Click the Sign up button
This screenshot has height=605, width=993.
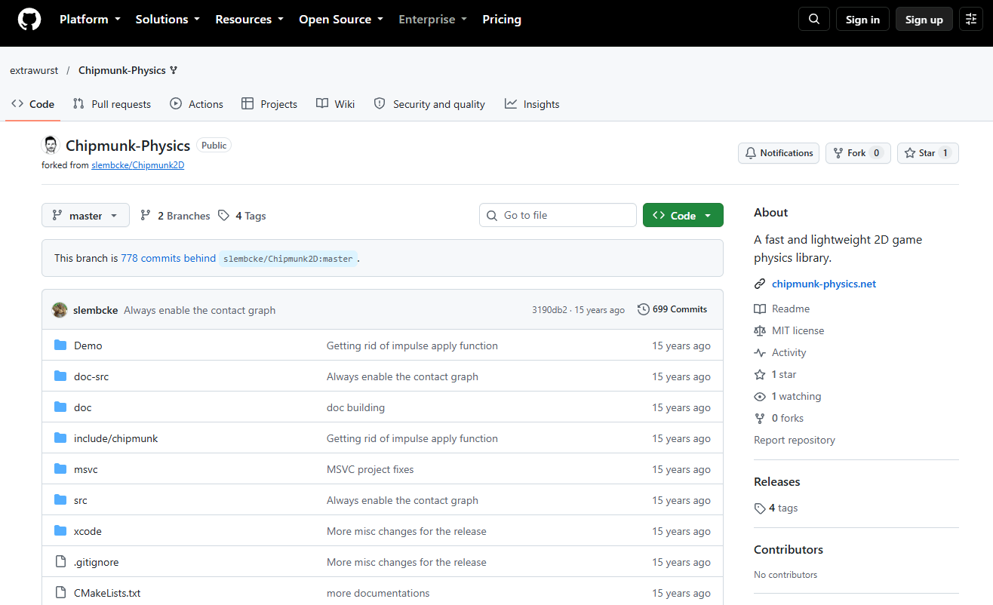(x=924, y=20)
